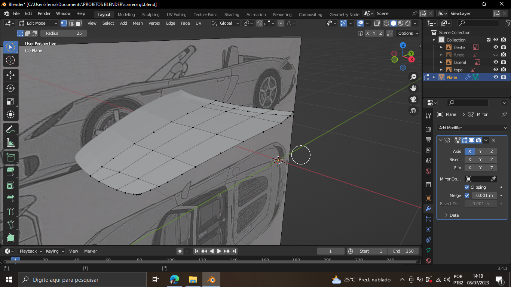Open the Sculpting workspace tab
511x287 pixels.
(150, 15)
